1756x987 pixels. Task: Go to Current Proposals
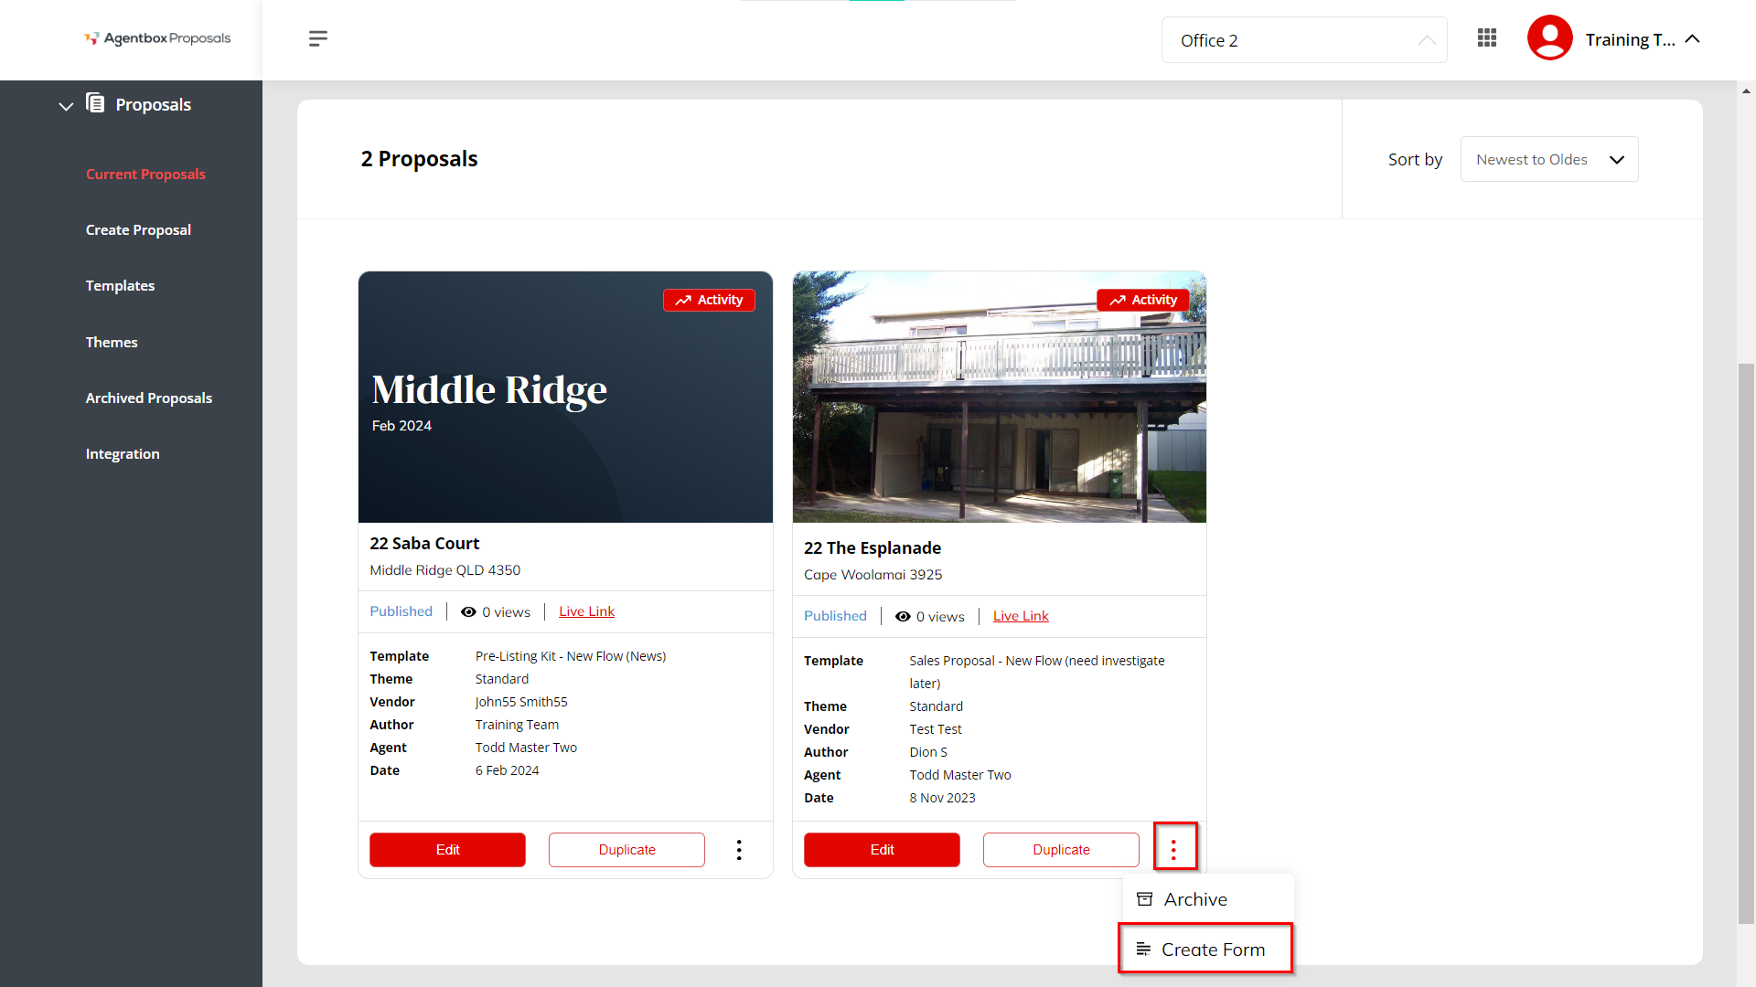click(x=145, y=174)
